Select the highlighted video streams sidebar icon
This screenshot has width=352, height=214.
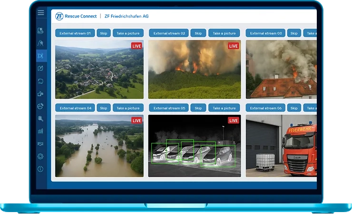pyautogui.click(x=41, y=56)
